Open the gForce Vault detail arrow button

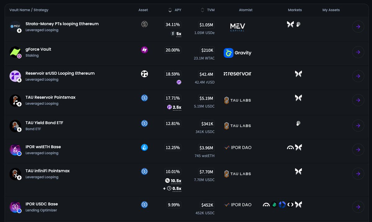pos(358,52)
